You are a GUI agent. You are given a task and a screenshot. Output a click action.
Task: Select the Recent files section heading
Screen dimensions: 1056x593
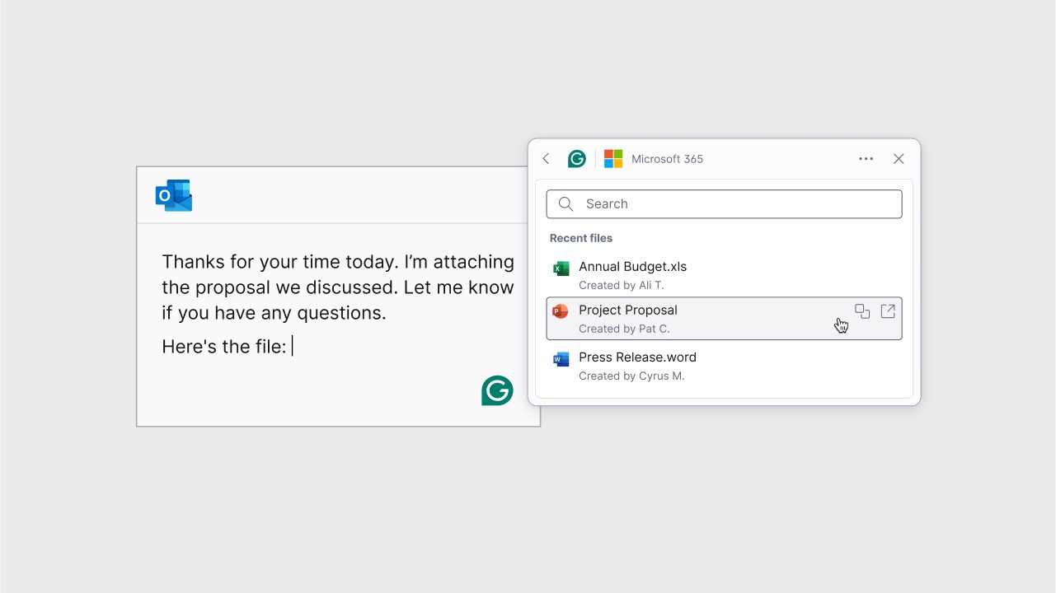pos(581,238)
